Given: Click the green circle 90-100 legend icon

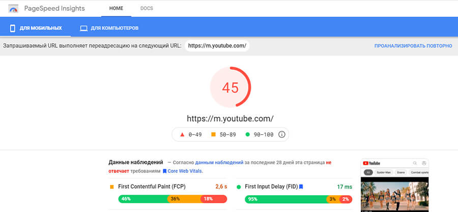Looking at the screenshot, I should (247, 135).
